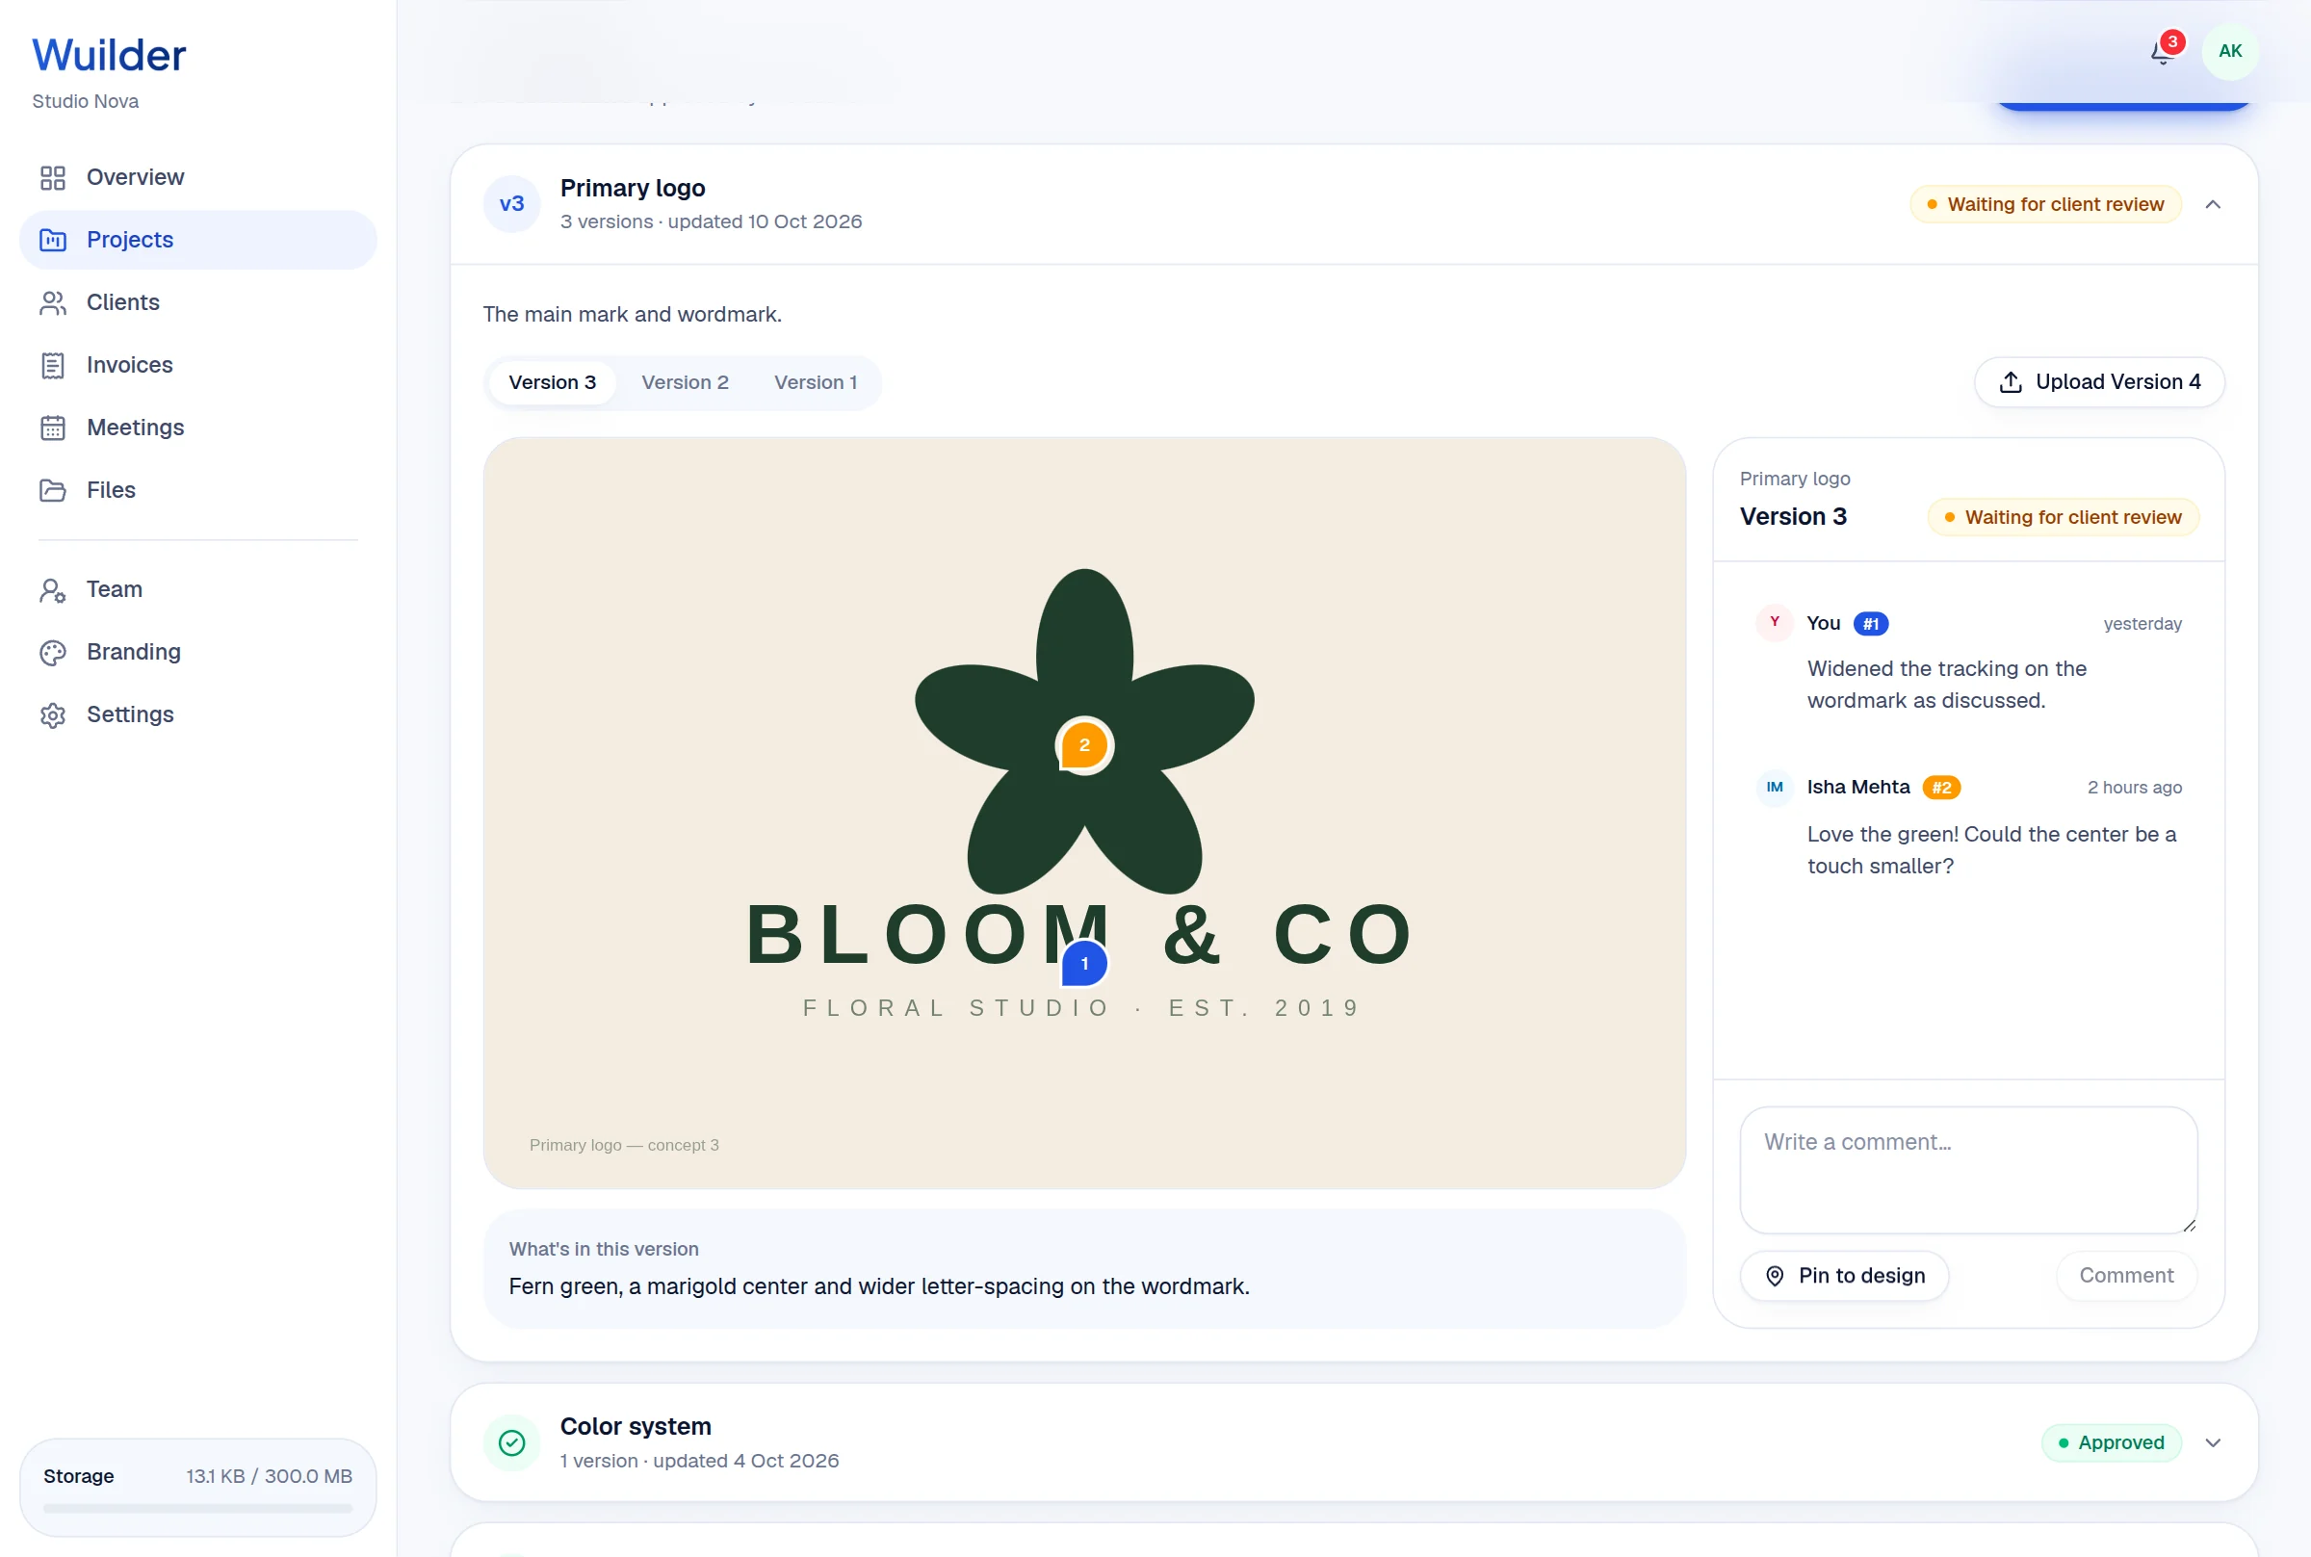The height and width of the screenshot is (1557, 2311).
Task: Switch to the Version 2 tab
Action: point(685,382)
